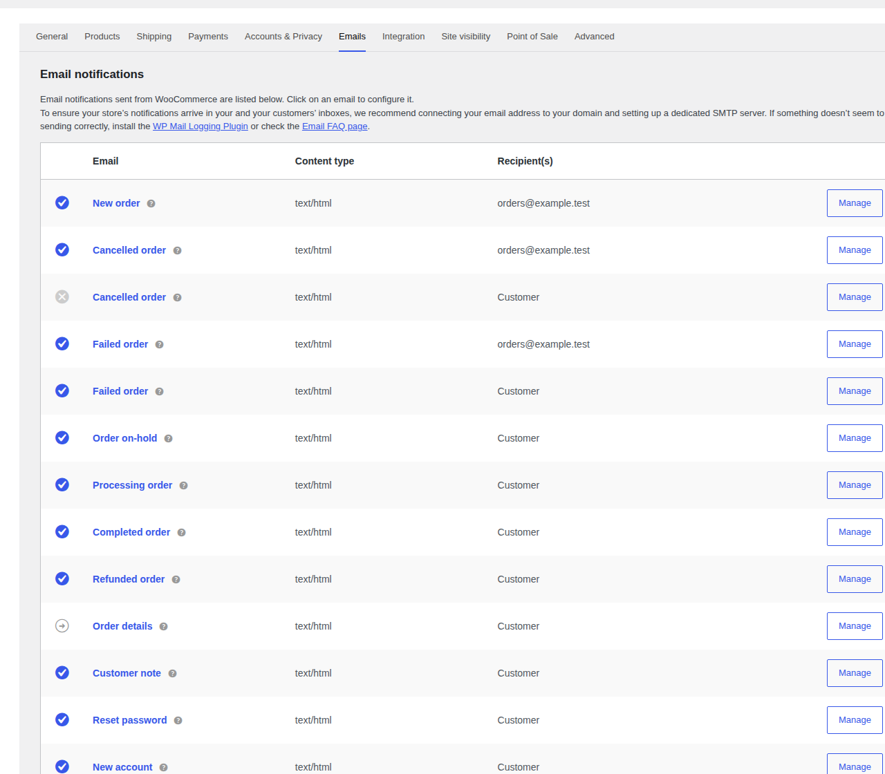Click the help icon beside Customer note
This screenshot has height=774, width=885.
pyautogui.click(x=173, y=674)
